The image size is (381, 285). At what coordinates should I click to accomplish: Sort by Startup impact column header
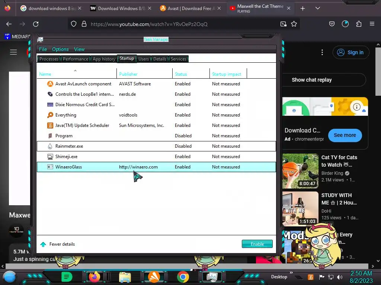click(x=228, y=73)
